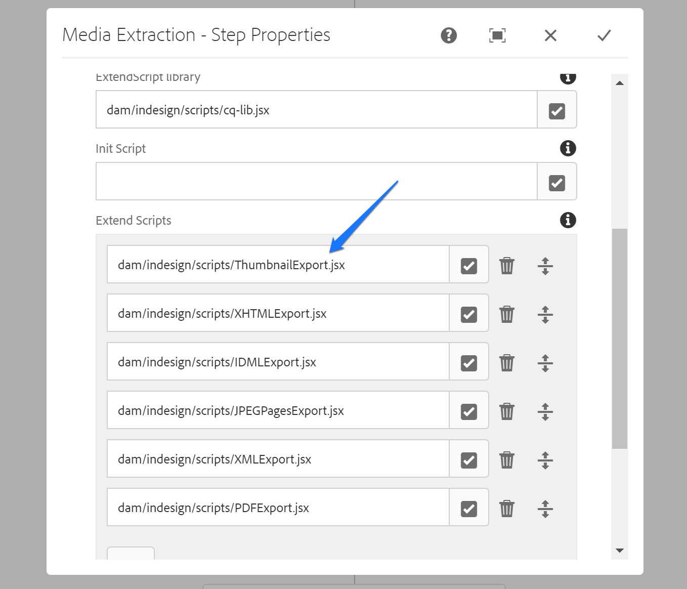
Task: Toggle fullscreen mode for the dialog
Action: coord(497,35)
